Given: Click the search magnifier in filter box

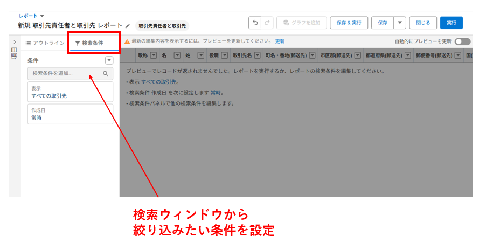Looking at the screenshot, I should (x=106, y=74).
